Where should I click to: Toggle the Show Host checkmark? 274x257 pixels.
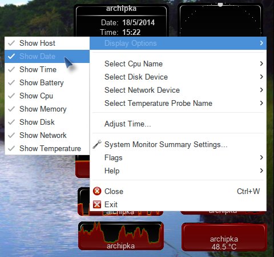click(11, 43)
